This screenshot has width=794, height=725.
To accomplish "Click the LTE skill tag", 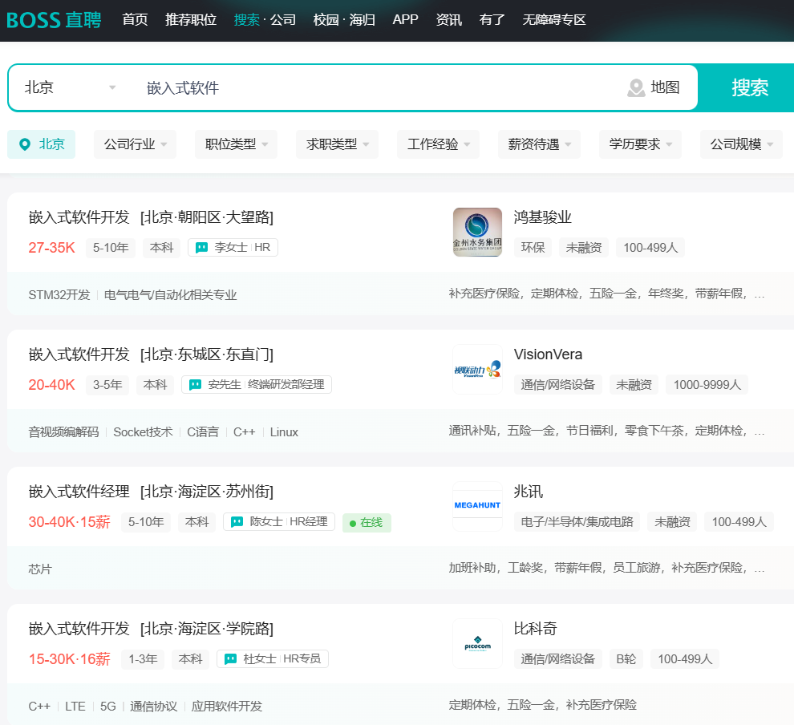I will pyautogui.click(x=75, y=707).
